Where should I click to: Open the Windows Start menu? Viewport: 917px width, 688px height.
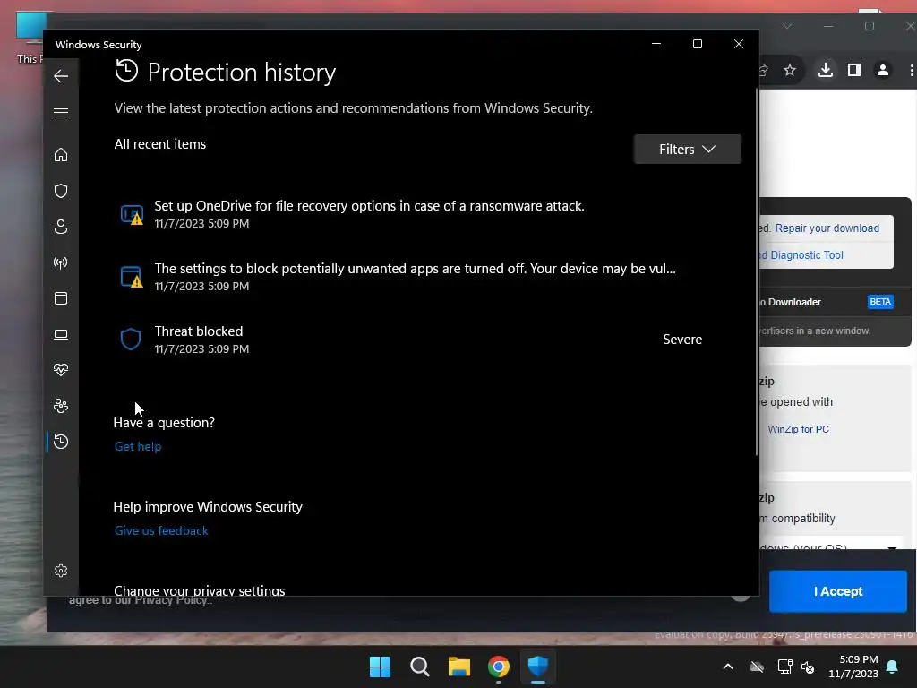[x=380, y=666]
